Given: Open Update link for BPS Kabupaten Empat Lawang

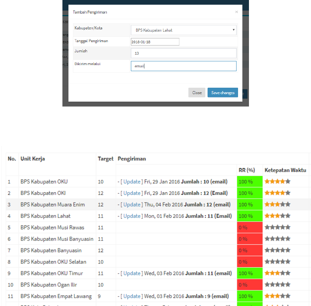Looking at the screenshot, I should tap(132, 296).
